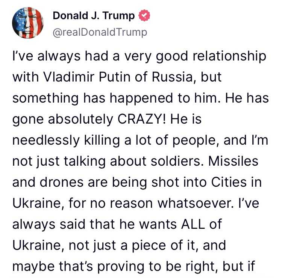The image size is (282, 278).
Task: Click the word needlessly in the post
Action: pos(46,141)
